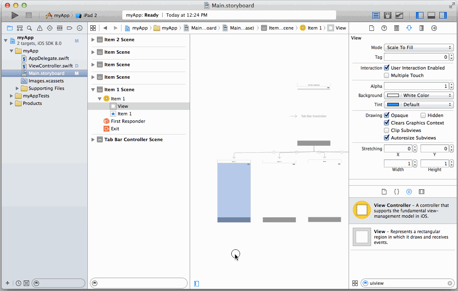Toggle User Interaction Enabled checkbox
This screenshot has width=458, height=291.
click(x=386, y=67)
